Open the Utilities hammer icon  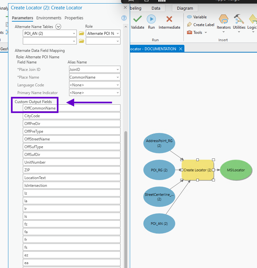click(x=239, y=19)
